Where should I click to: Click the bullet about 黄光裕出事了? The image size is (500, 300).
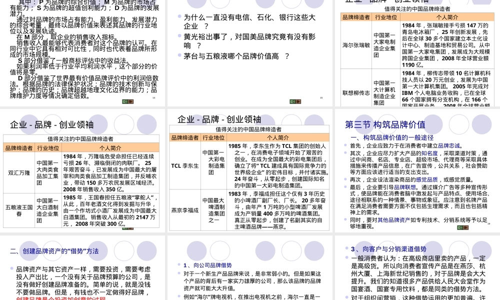(249, 41)
